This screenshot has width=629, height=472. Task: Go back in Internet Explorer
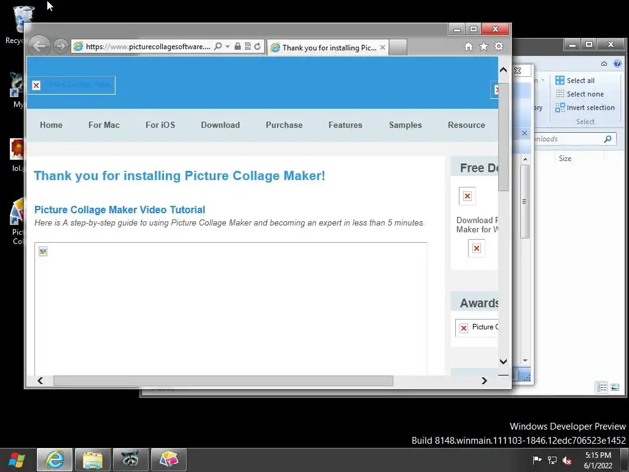(39, 46)
